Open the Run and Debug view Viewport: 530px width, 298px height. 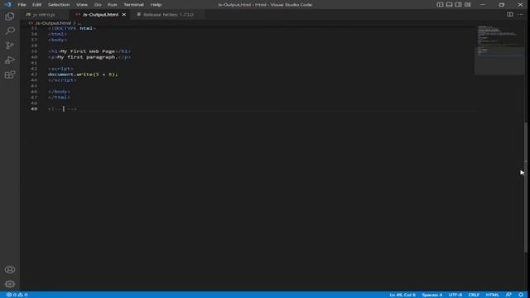(x=10, y=60)
